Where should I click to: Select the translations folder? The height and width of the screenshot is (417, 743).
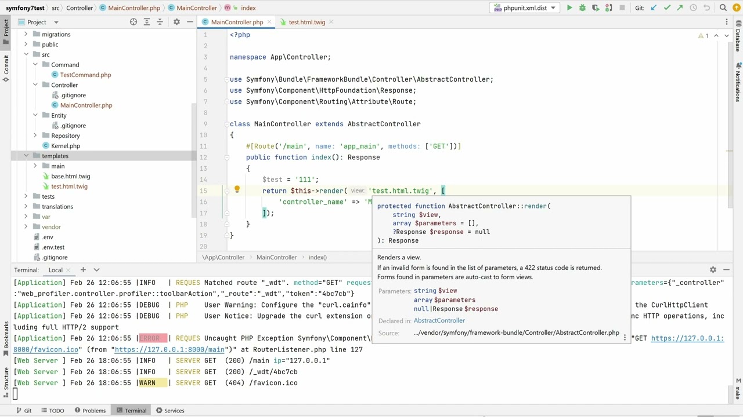[x=57, y=207]
